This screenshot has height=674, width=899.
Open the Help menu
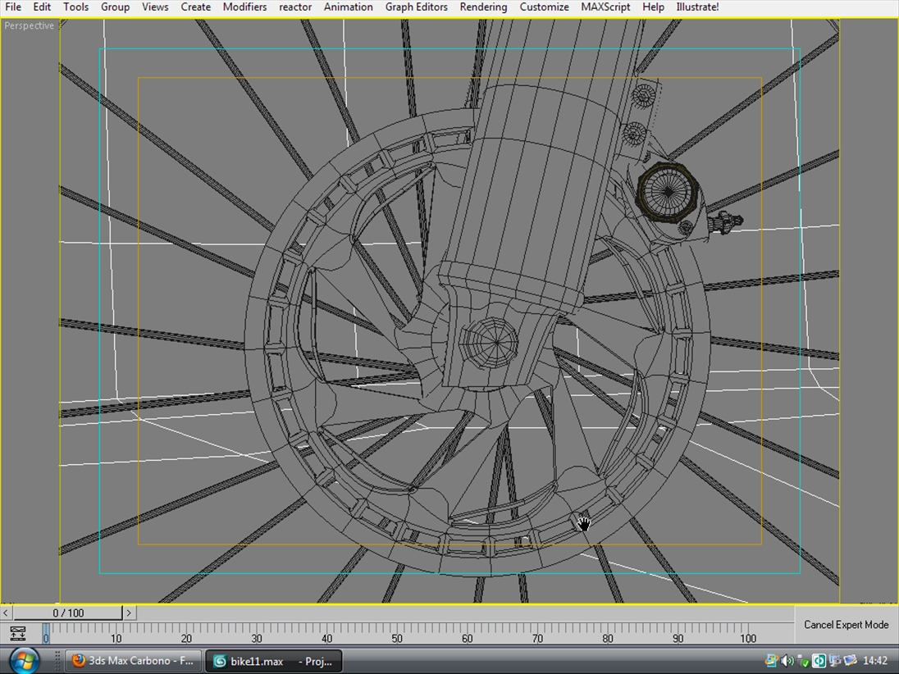tap(653, 7)
